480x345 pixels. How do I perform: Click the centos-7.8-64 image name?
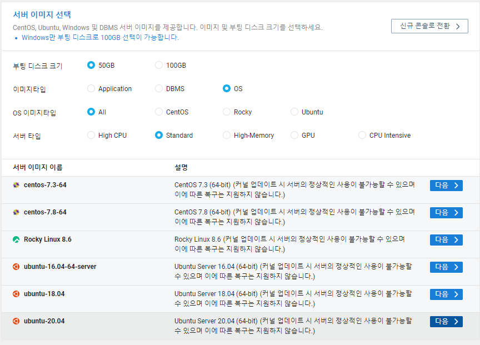coord(45,212)
